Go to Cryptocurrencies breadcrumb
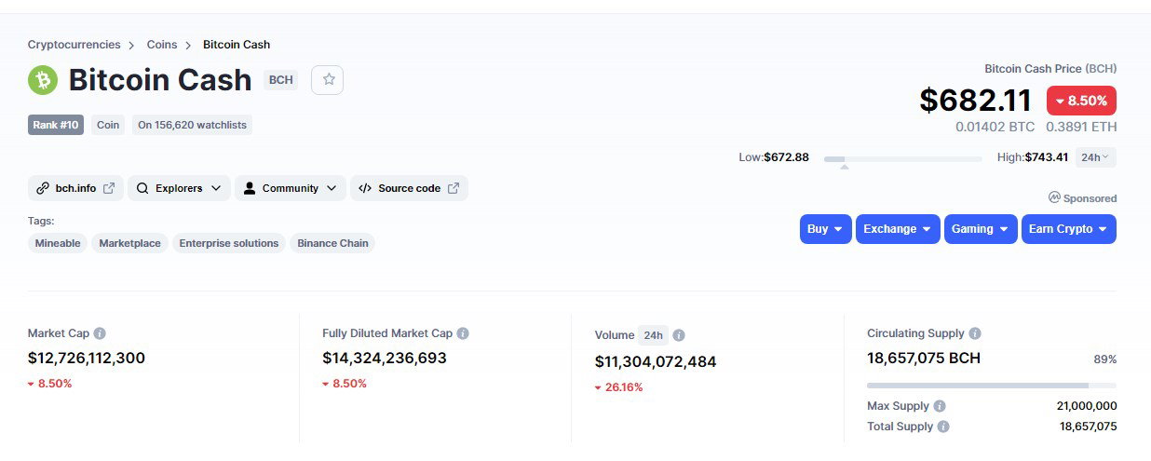The width and height of the screenshot is (1151, 461). click(74, 45)
